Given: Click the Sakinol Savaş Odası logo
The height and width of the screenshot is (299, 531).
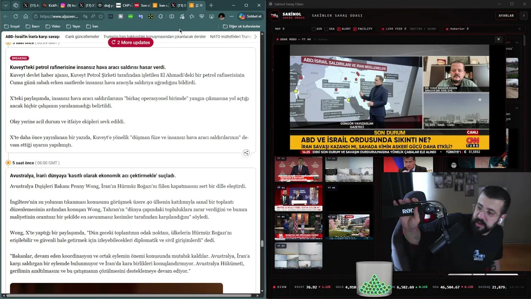Looking at the screenshot, I should (x=274, y=15).
